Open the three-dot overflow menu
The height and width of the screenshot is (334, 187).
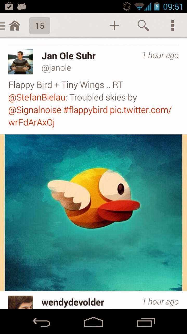[172, 26]
